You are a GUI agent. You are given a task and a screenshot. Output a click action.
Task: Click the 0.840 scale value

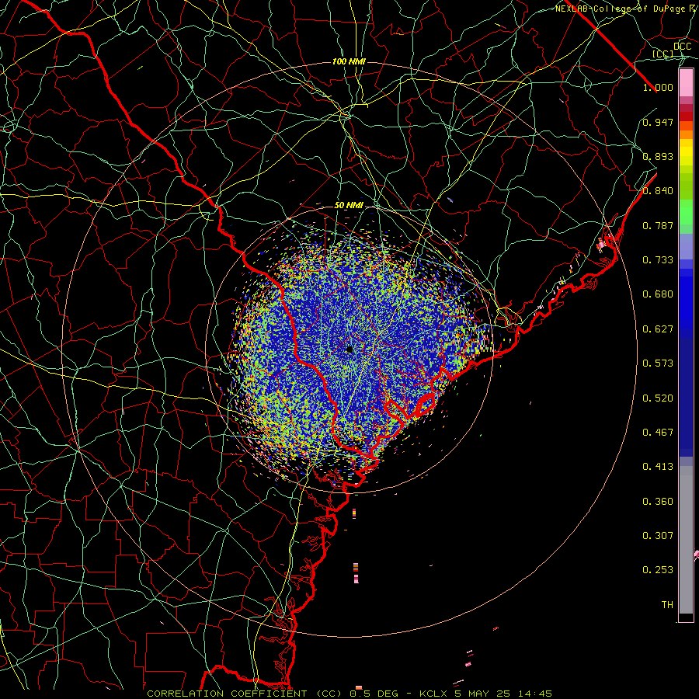coord(658,191)
